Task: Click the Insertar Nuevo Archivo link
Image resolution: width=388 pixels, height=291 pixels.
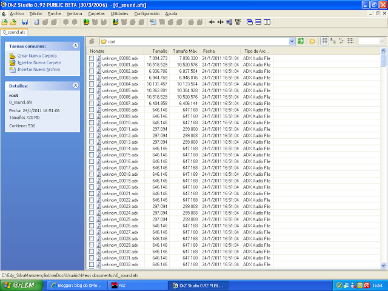Action: 39,70
